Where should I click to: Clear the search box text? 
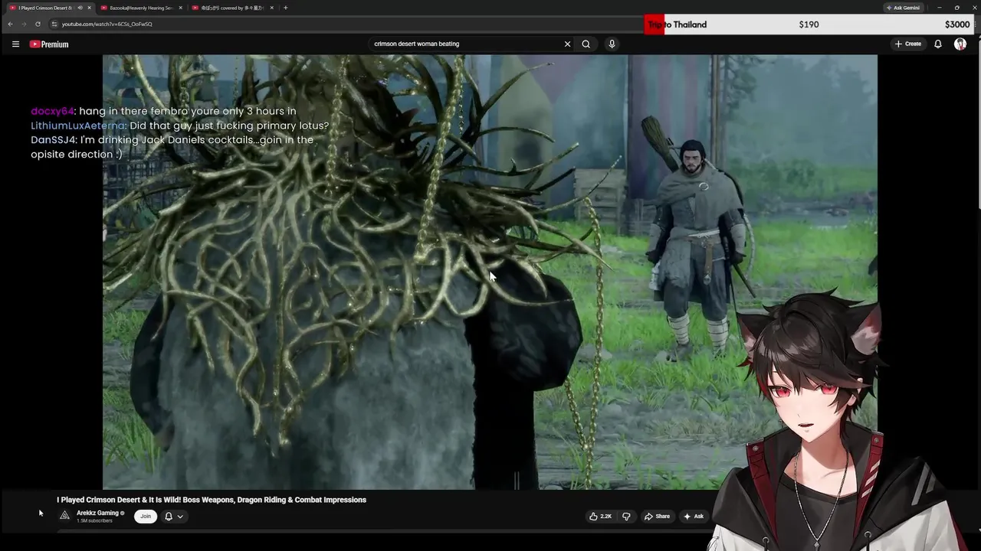click(x=567, y=44)
